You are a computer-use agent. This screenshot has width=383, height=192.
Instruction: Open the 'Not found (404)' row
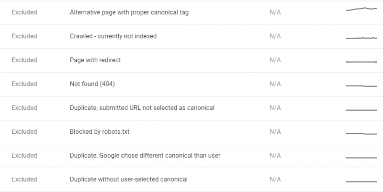coord(191,85)
